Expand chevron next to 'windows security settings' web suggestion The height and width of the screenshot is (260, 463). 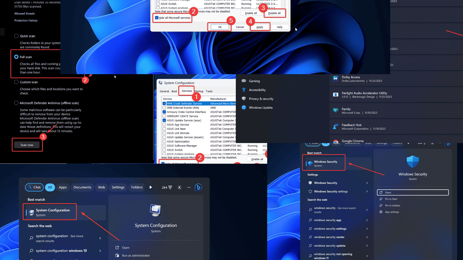point(367,229)
